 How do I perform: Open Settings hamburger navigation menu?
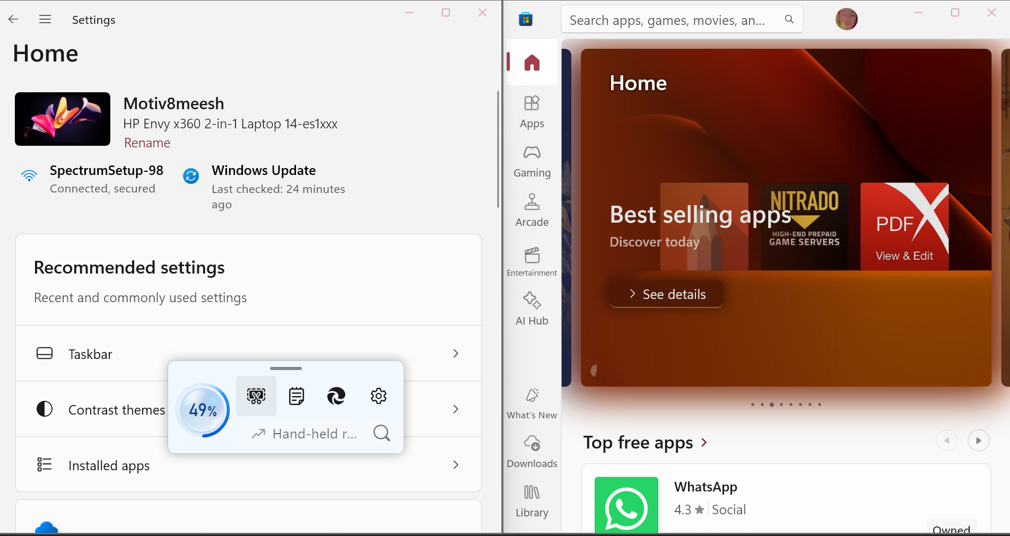(45, 20)
